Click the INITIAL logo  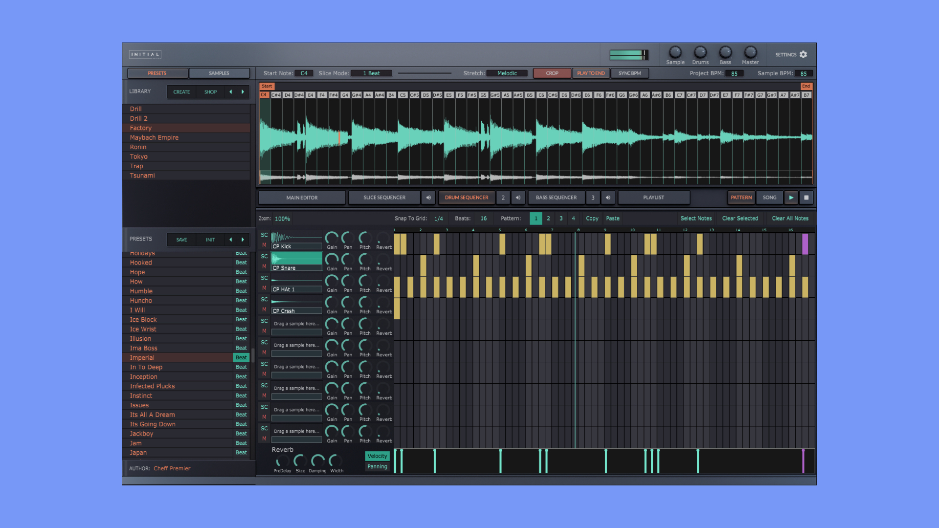point(145,54)
